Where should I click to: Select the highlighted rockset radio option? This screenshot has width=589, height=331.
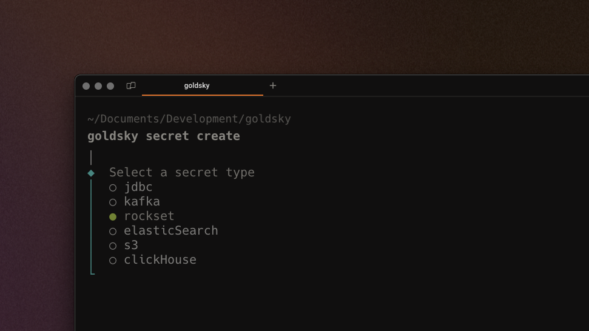click(113, 217)
